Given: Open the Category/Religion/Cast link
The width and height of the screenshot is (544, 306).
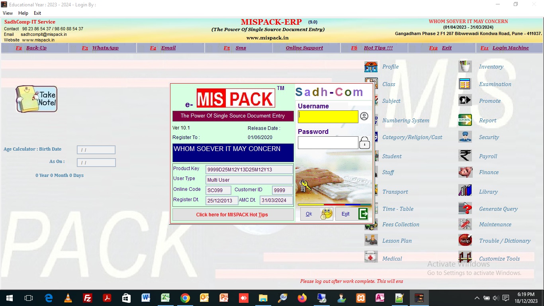Looking at the screenshot, I should pyautogui.click(x=412, y=137).
